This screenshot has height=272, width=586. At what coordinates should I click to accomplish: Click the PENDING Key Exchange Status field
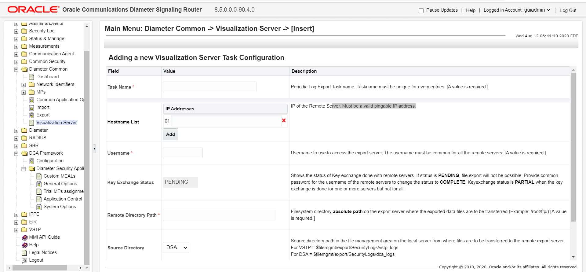pos(180,182)
